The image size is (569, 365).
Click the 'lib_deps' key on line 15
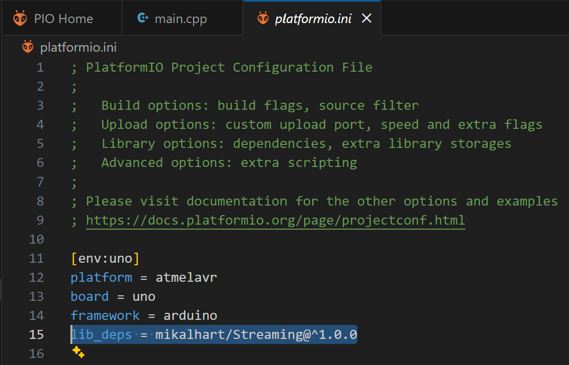pyautogui.click(x=101, y=334)
